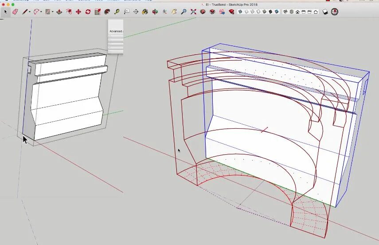Select the Zoom magnifier tool
The width and height of the screenshot is (379, 245).
(x=184, y=11)
